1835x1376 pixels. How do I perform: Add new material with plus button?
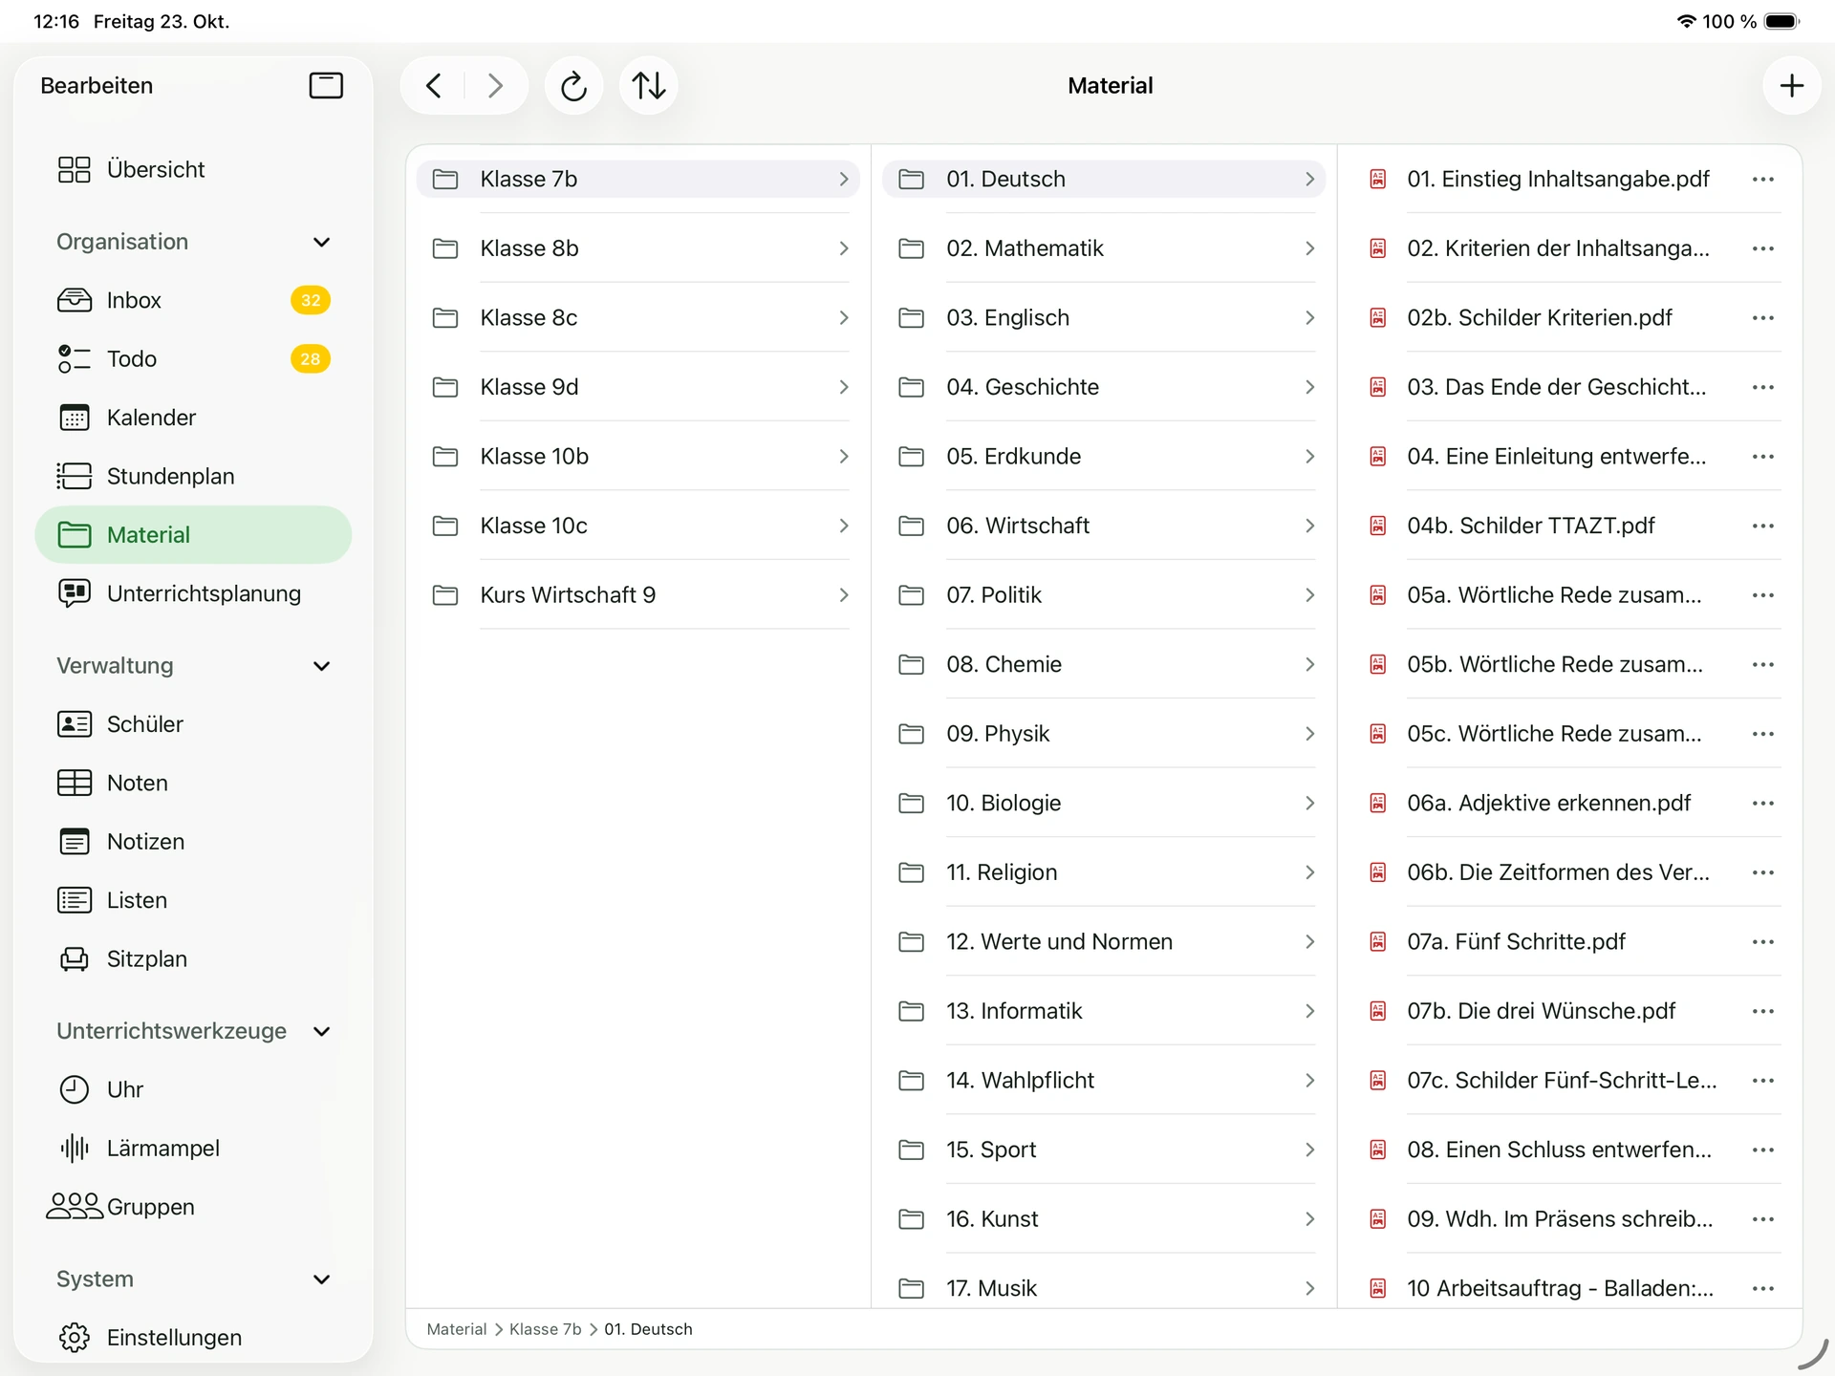pyautogui.click(x=1792, y=86)
